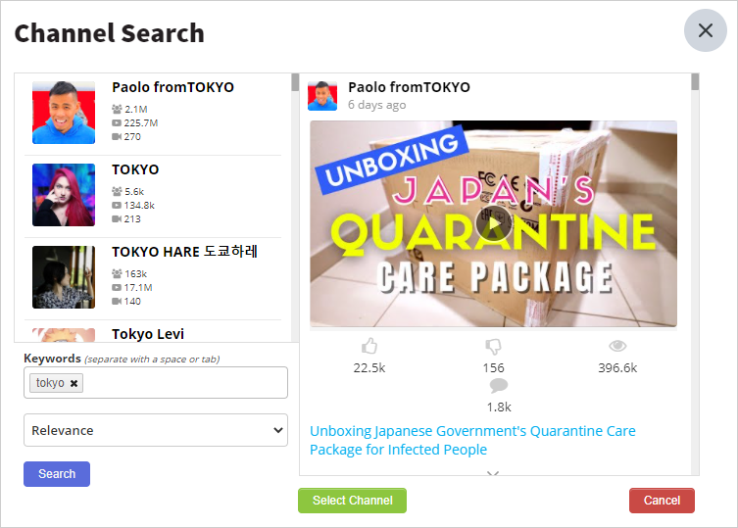Expand the video description chevron

pos(493,473)
